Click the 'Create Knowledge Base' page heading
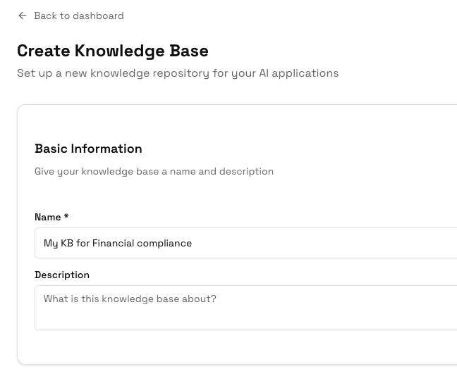457x376 pixels. [113, 51]
